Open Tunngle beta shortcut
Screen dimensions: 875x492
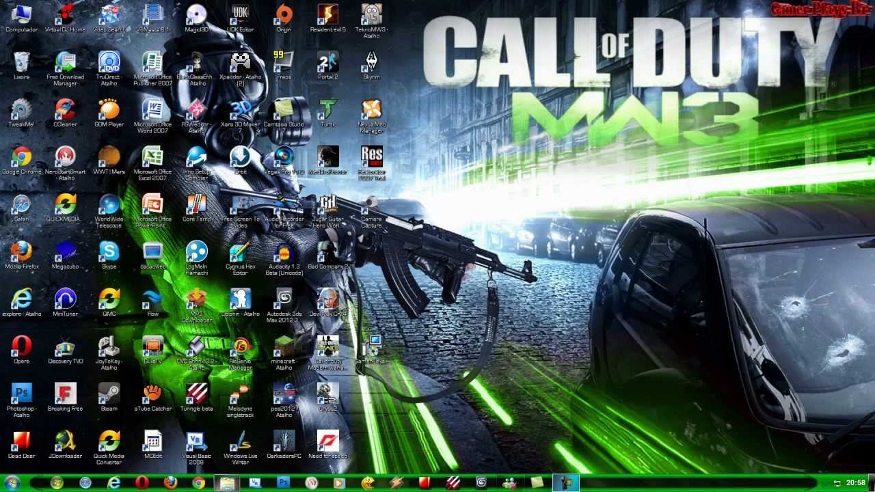coord(197,397)
